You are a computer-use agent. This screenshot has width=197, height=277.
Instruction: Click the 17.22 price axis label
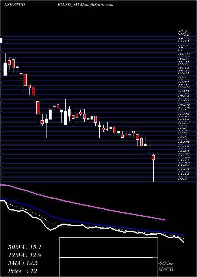(x=184, y=45)
